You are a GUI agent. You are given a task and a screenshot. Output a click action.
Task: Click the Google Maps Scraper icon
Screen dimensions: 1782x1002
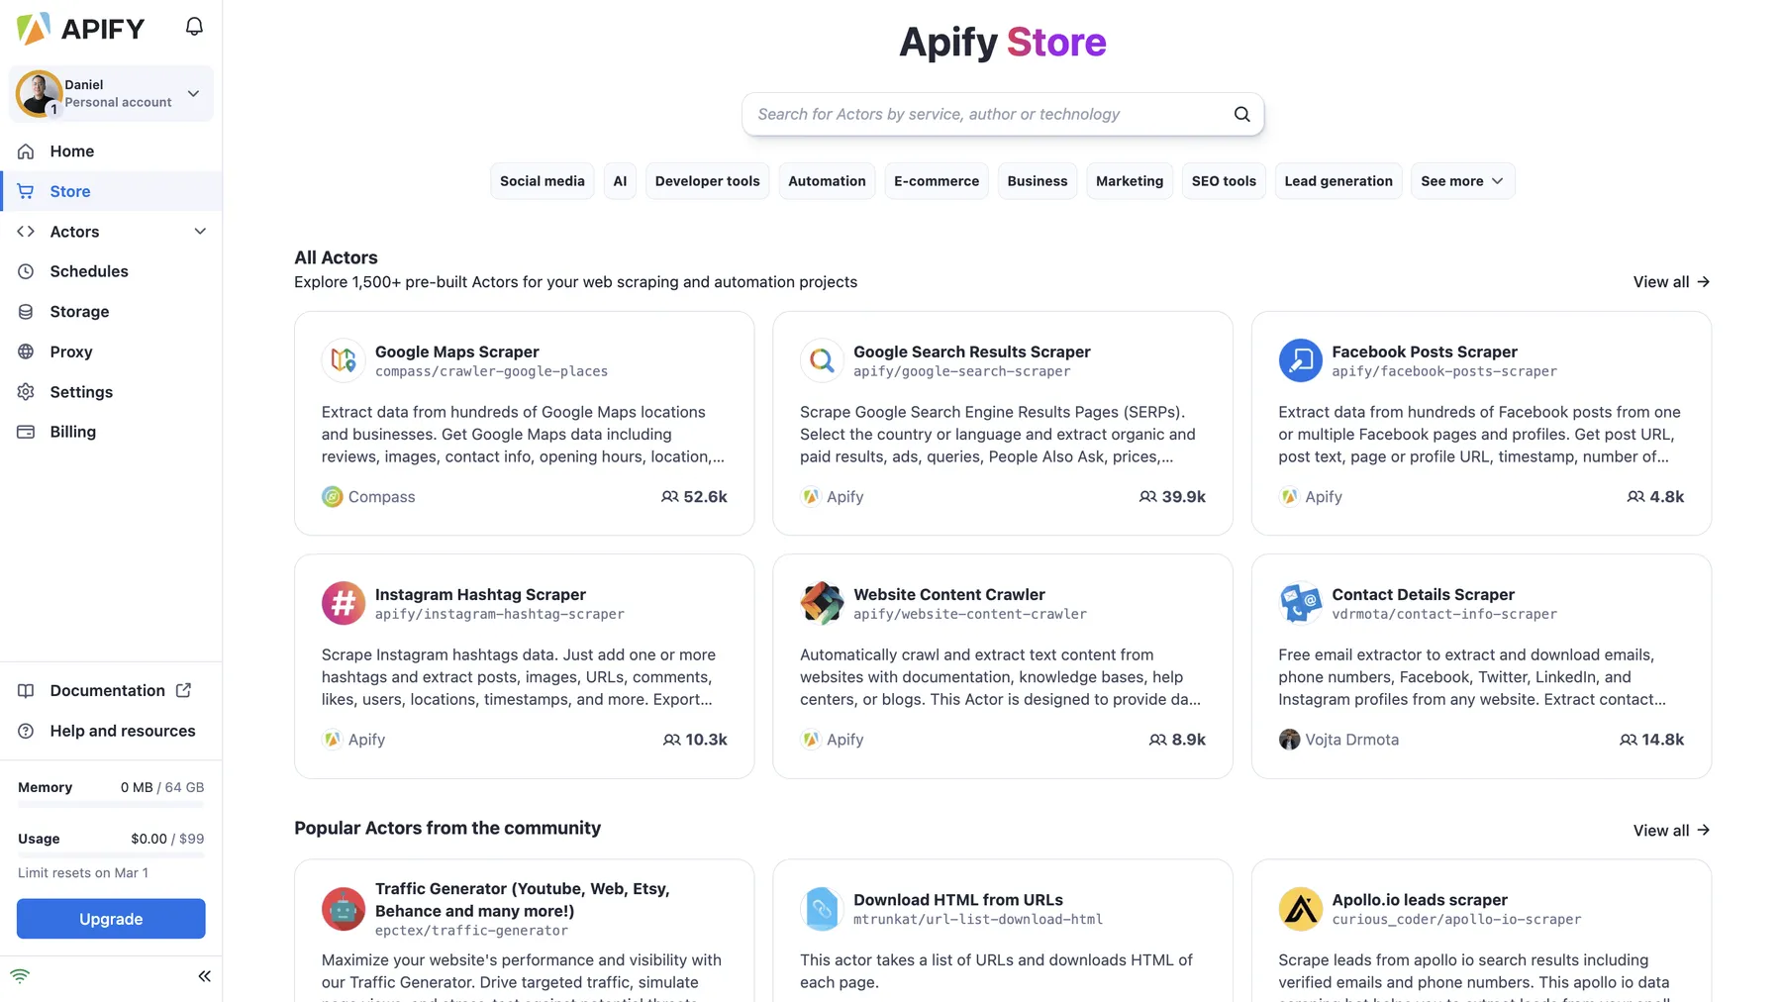344,360
